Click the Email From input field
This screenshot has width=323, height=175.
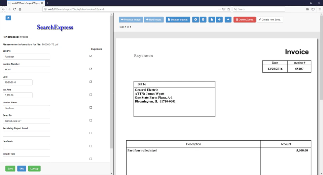point(26,159)
